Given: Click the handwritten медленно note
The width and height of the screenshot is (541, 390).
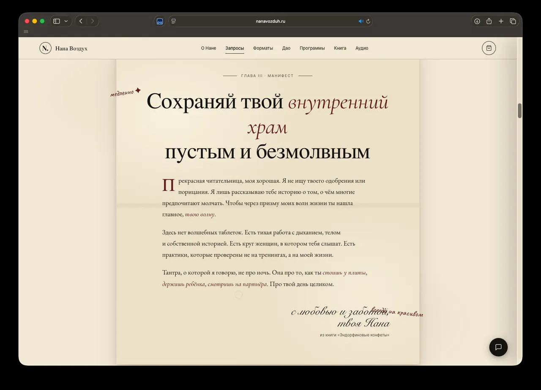Looking at the screenshot, I should pos(122,92).
